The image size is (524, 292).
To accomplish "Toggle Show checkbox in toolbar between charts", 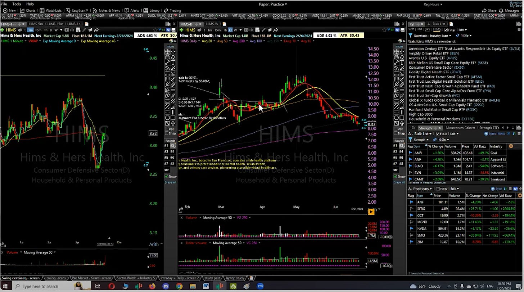I will tap(166, 177).
